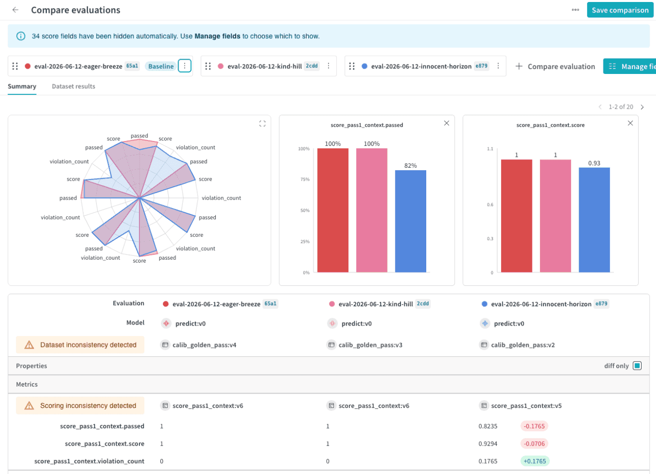Click the warning triangle icon for dataset inconsistency
The width and height of the screenshot is (656, 474).
pos(29,345)
